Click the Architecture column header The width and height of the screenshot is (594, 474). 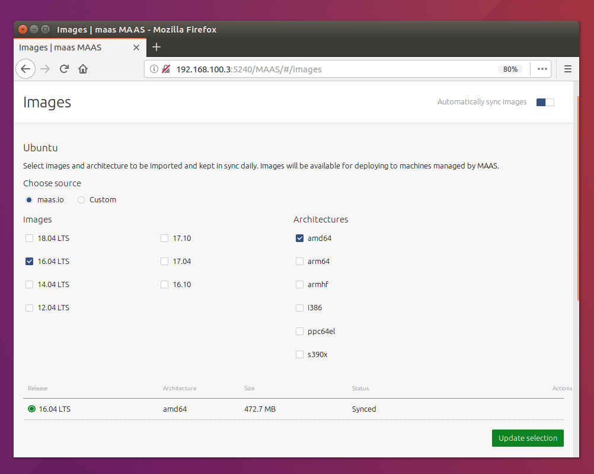[180, 389]
